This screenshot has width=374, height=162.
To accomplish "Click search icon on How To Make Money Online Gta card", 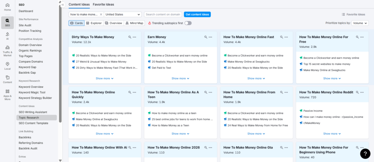I will point(282,148).
